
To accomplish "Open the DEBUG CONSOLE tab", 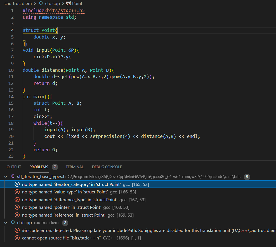I will [x=107, y=167].
